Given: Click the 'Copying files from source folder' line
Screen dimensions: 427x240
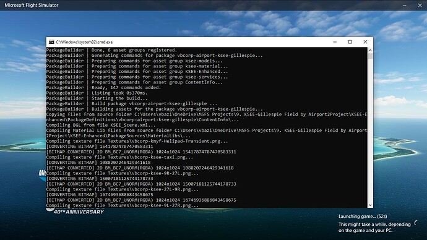Looking at the screenshot, I should [x=207, y=117].
